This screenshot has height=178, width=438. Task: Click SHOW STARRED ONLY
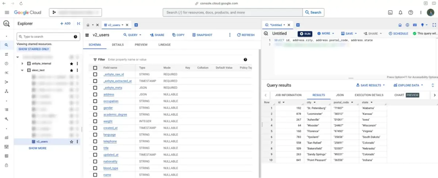point(34,49)
